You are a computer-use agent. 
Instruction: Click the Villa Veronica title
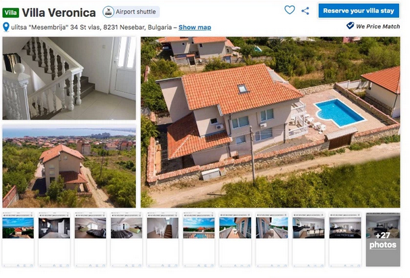[x=59, y=13]
